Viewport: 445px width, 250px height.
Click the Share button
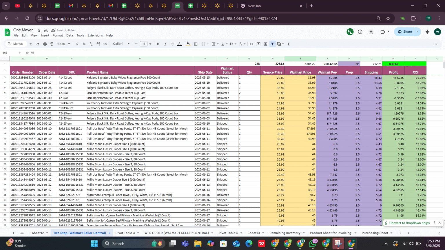point(405,32)
